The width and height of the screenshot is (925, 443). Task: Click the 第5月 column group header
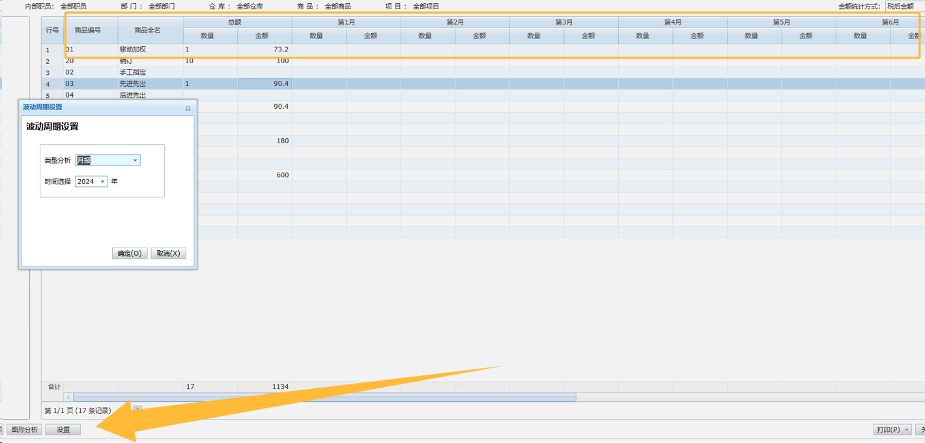pyautogui.click(x=781, y=22)
